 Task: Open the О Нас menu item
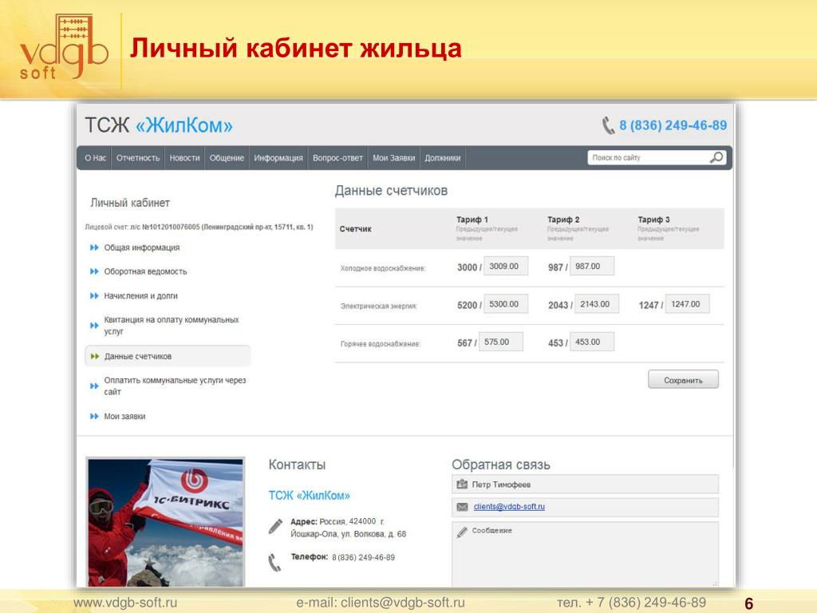96,158
